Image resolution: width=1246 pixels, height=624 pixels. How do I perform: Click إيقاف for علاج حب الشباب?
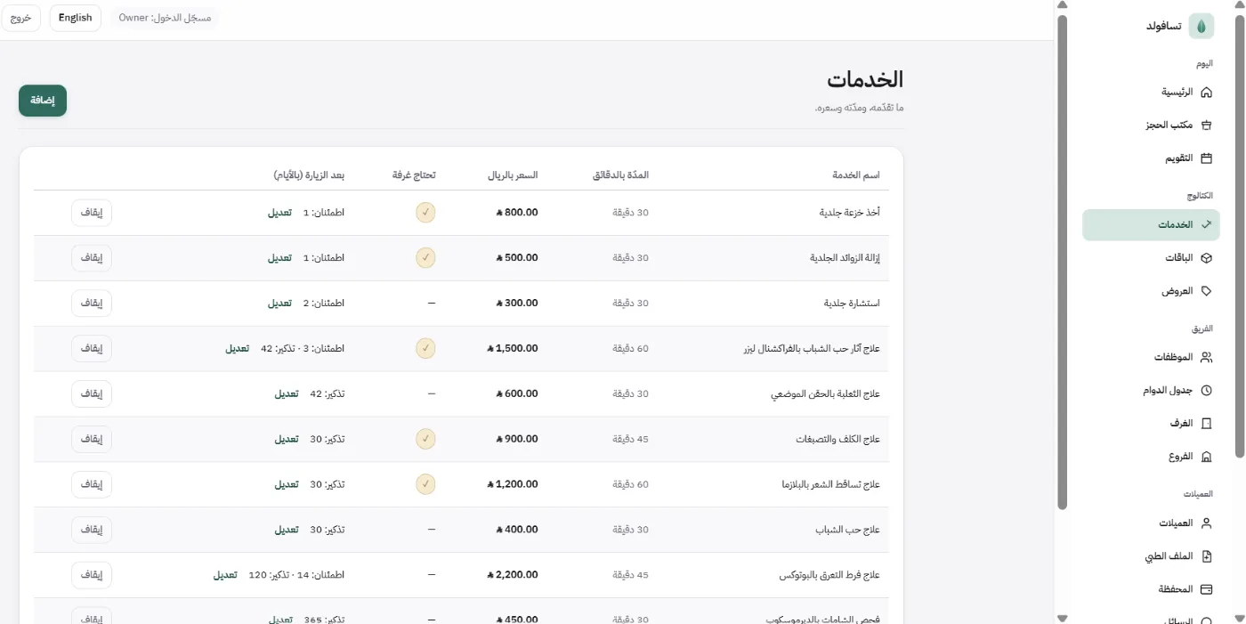92,530
